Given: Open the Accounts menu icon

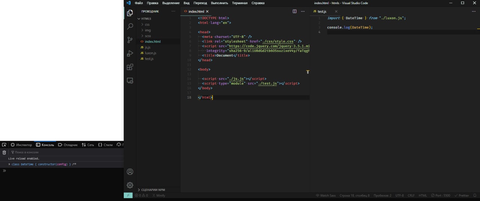Looking at the screenshot, I should coord(130,172).
